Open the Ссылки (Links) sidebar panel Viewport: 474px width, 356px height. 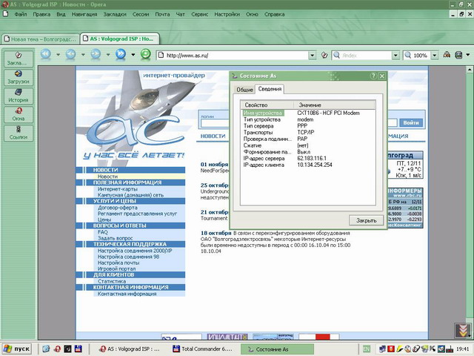[19, 133]
